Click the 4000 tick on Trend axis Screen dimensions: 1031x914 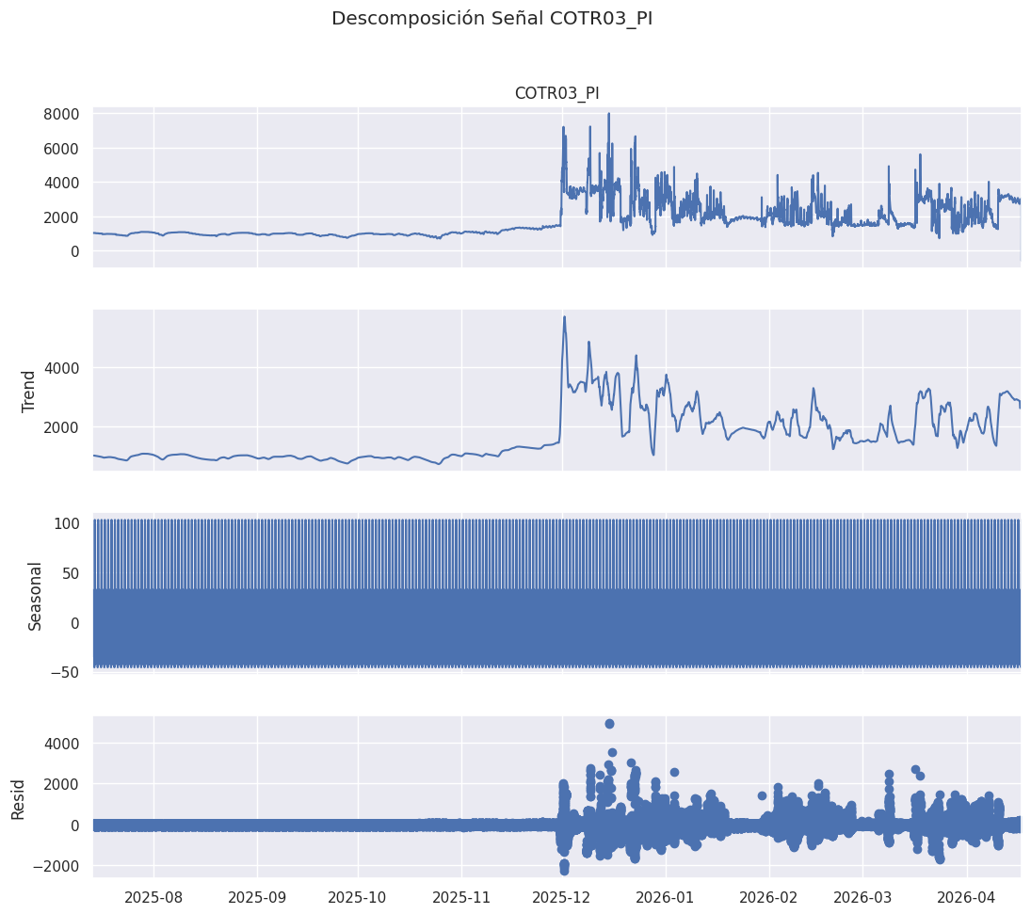coord(61,368)
